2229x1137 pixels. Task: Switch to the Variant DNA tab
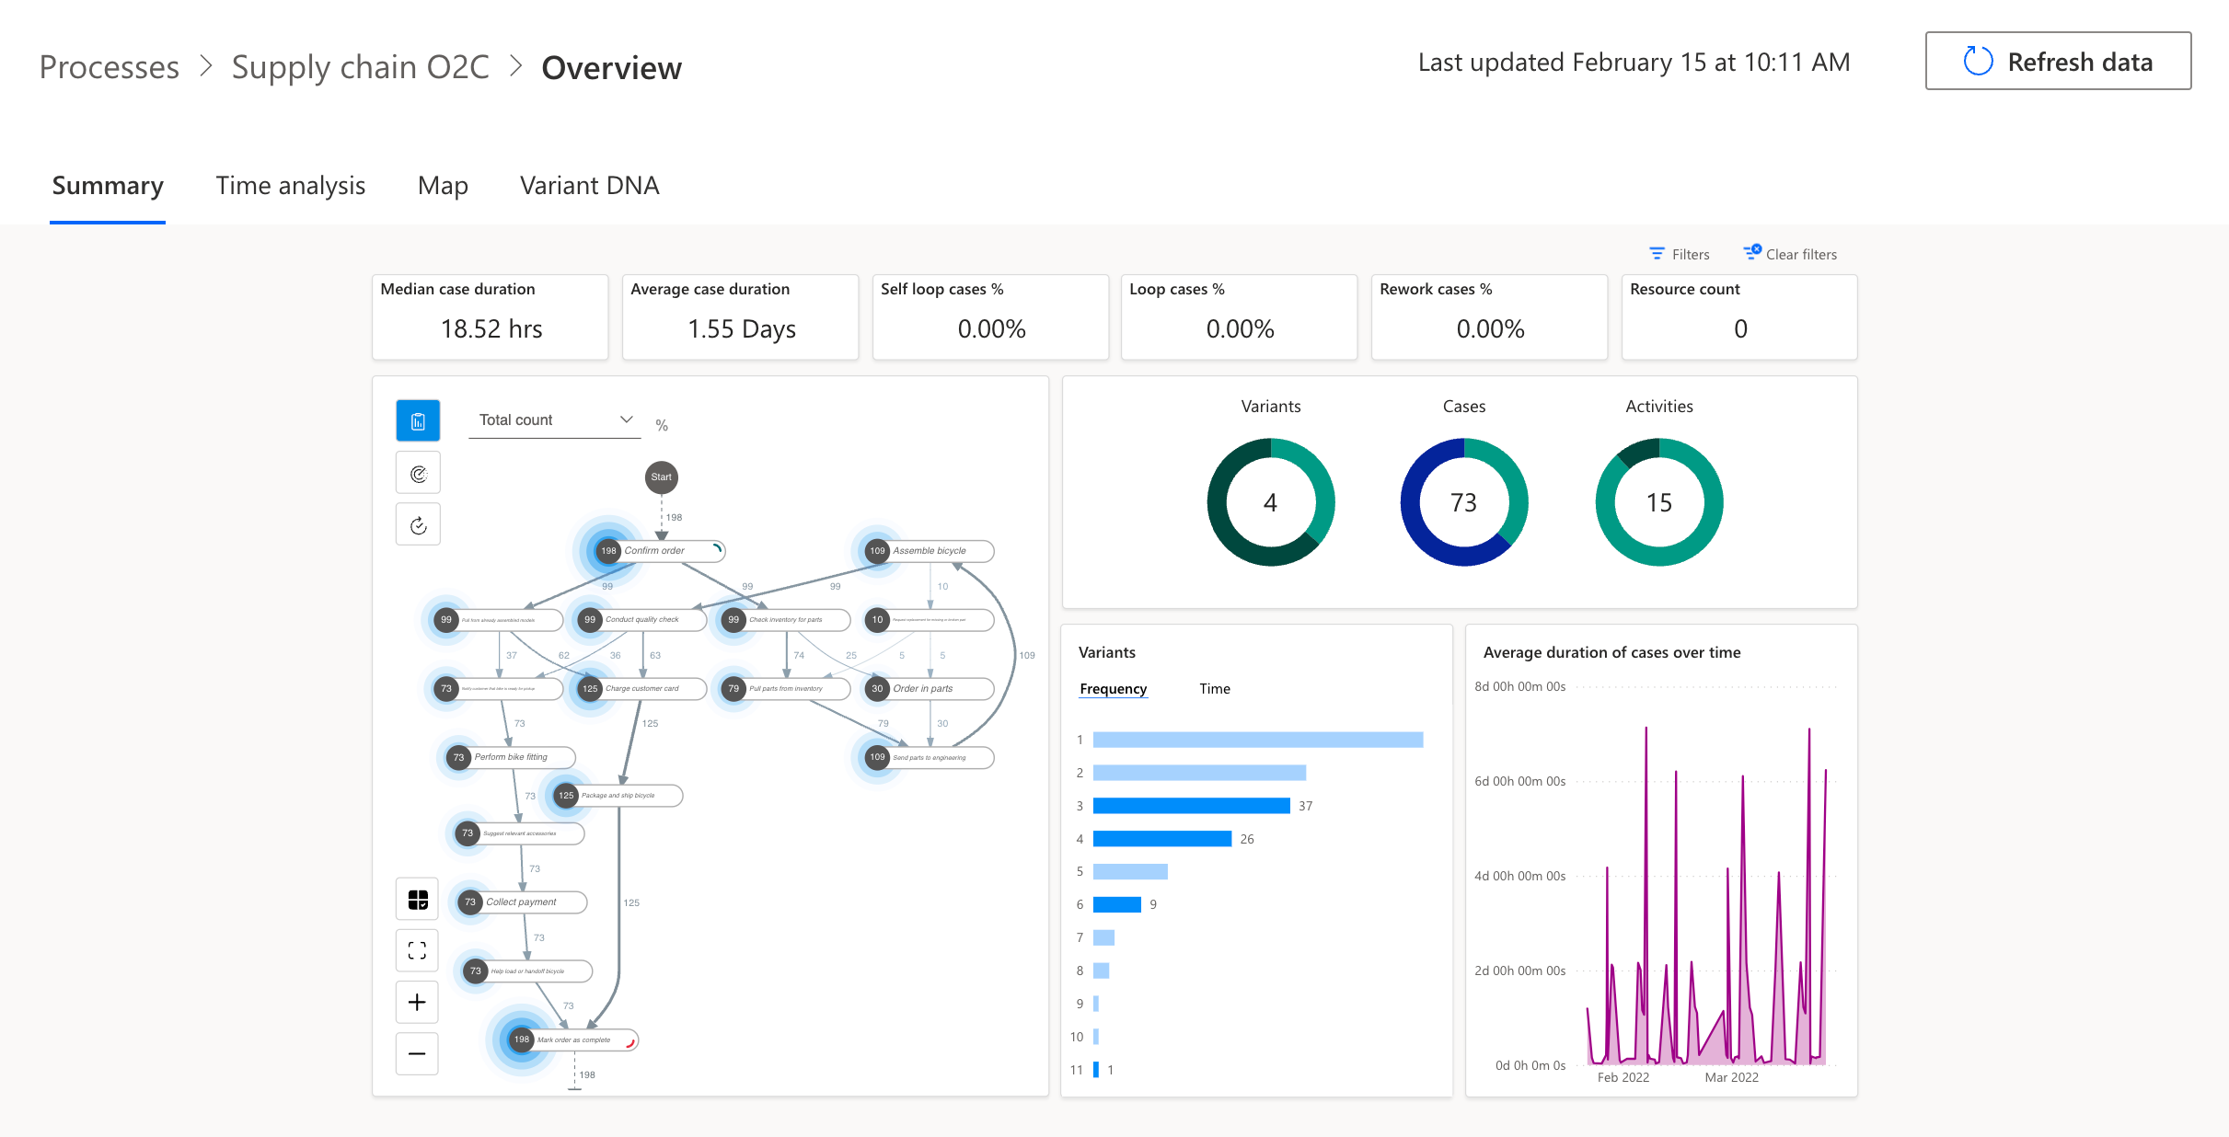(589, 186)
